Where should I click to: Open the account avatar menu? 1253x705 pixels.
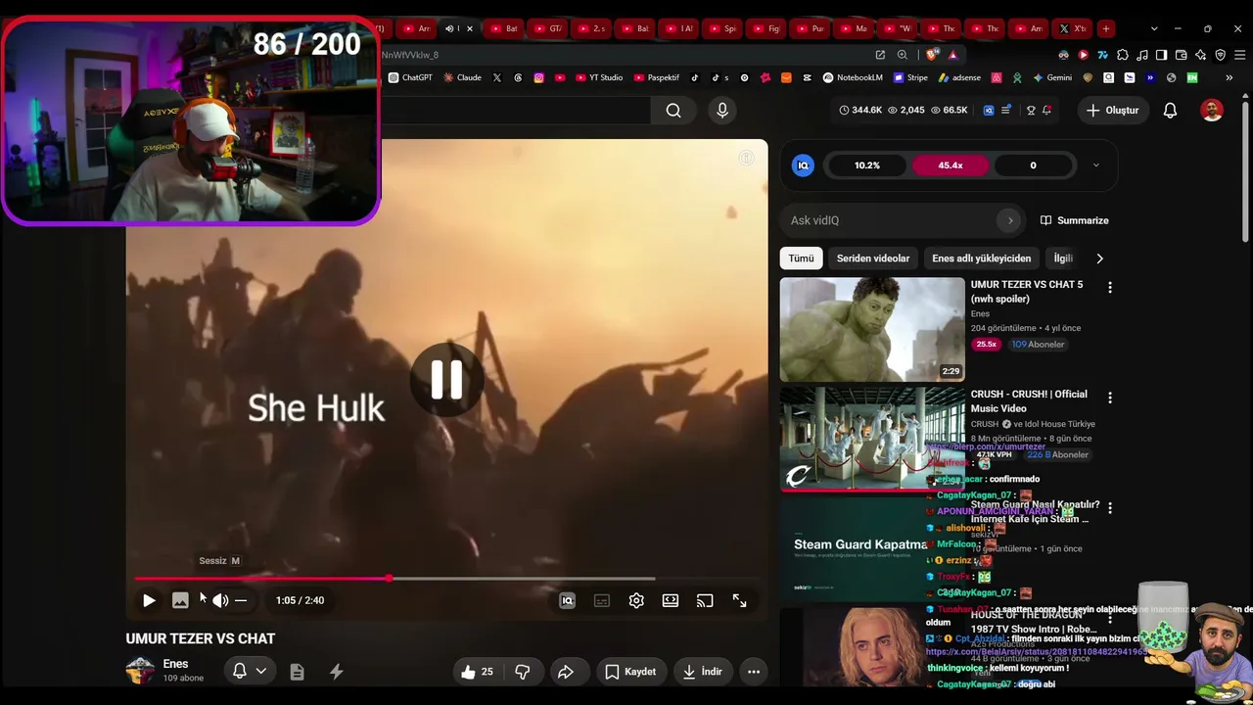[1212, 111]
